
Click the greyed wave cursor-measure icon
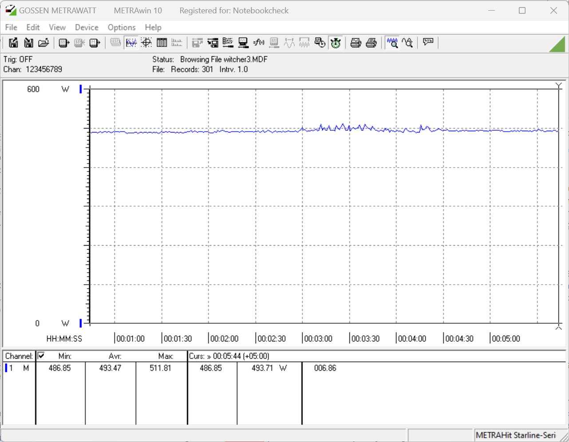click(x=289, y=43)
